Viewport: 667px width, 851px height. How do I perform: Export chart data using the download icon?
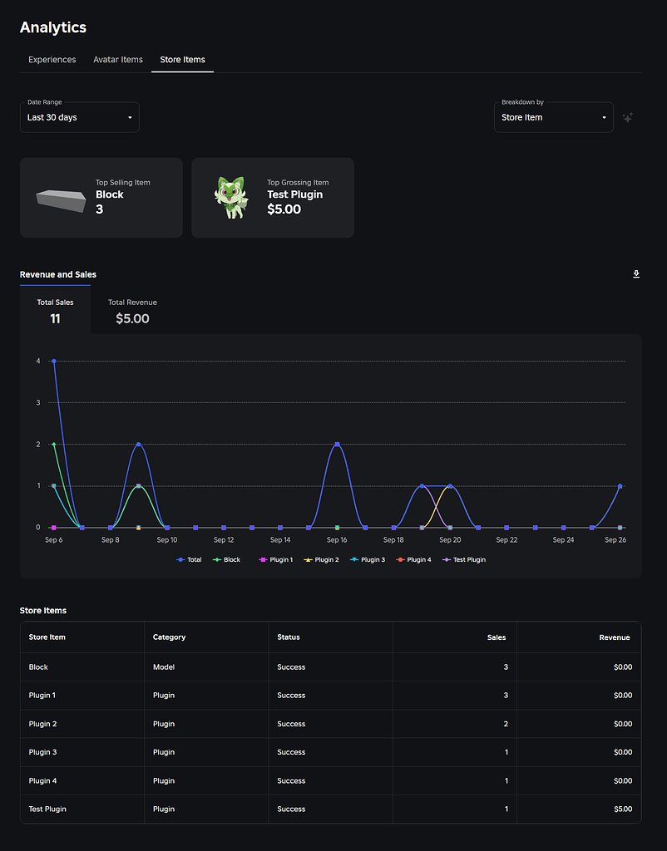tap(635, 273)
